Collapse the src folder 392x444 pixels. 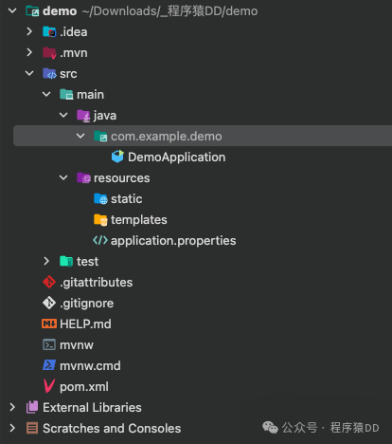[29, 73]
